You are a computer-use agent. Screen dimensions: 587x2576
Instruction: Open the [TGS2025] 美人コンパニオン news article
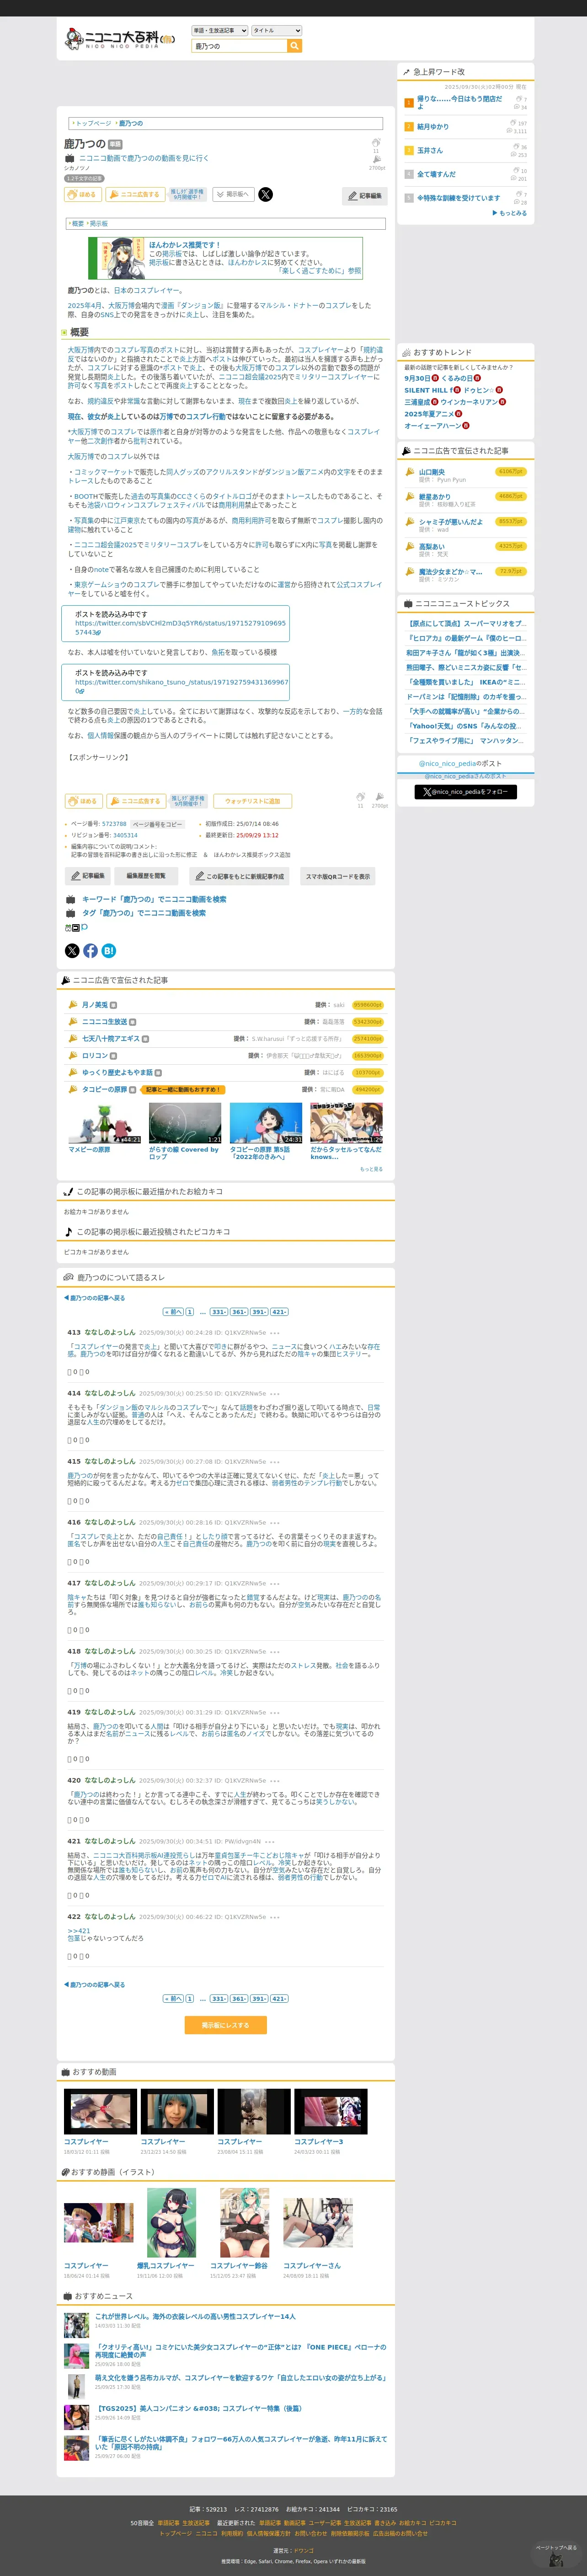(198, 2408)
